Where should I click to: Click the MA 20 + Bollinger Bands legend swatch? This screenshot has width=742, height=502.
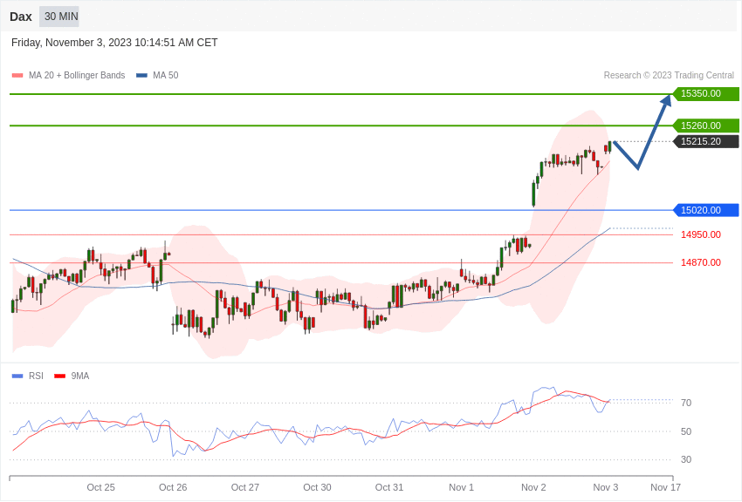(17, 75)
